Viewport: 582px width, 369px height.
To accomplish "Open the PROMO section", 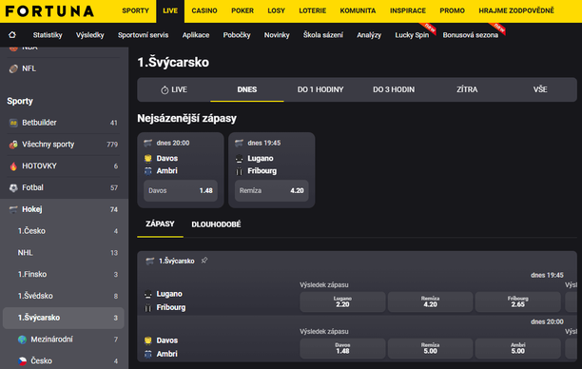I will 452,10.
